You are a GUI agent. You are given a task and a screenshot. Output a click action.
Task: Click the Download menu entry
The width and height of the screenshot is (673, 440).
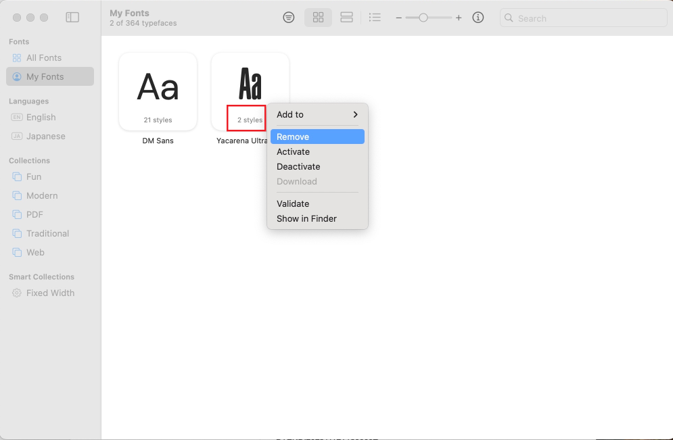[x=318, y=181]
